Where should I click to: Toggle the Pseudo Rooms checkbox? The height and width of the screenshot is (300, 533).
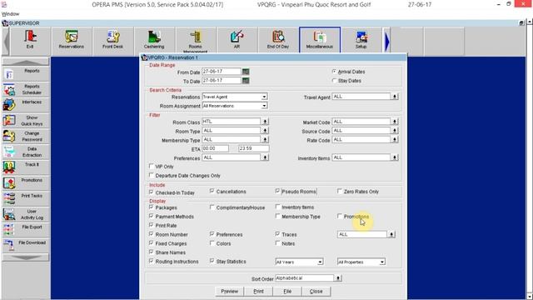[277, 191]
